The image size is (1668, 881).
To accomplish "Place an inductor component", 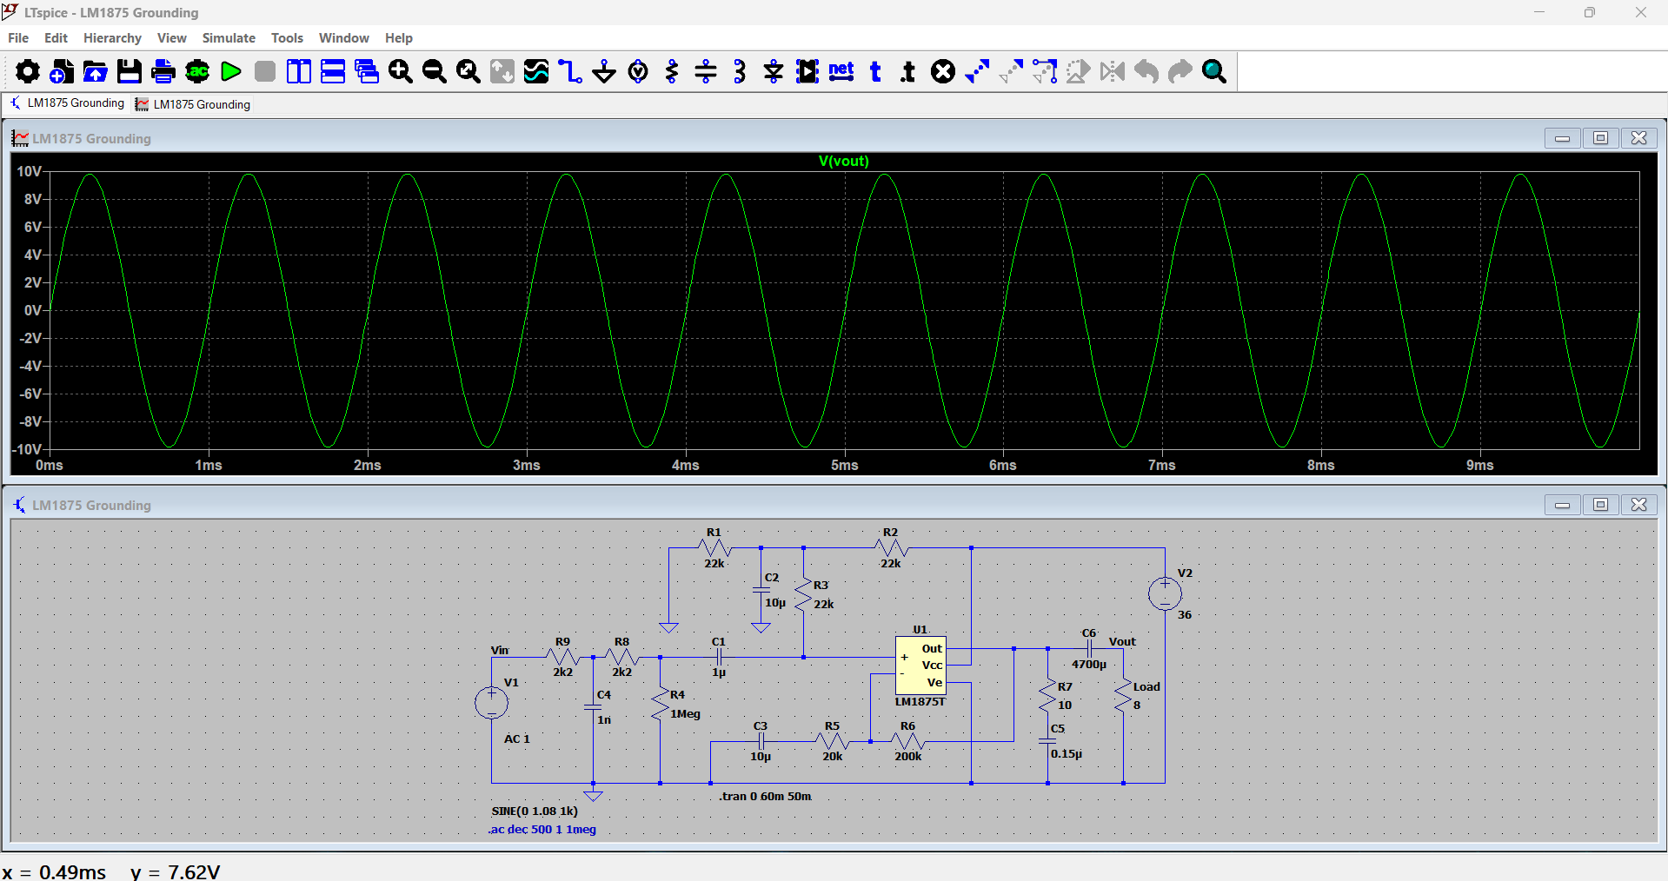I will pyautogui.click(x=740, y=71).
